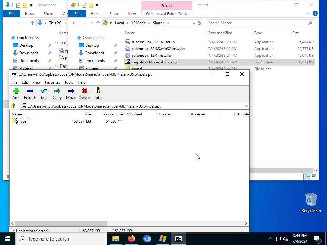Expand 7-Zip address path dropdown
The width and height of the screenshot is (327, 245).
pyautogui.click(x=246, y=106)
